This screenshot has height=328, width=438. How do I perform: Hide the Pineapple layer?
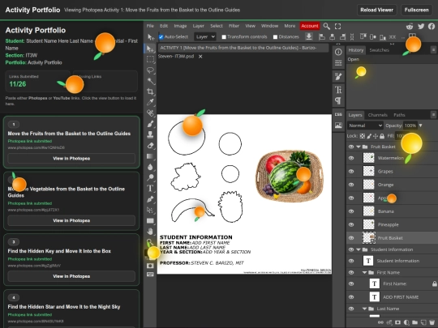(351, 224)
